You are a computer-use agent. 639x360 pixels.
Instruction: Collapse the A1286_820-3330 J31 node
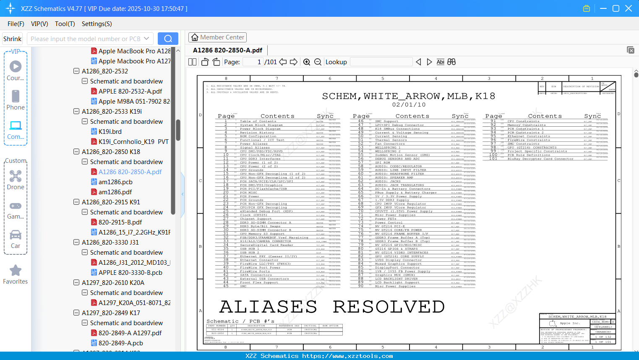tap(76, 242)
